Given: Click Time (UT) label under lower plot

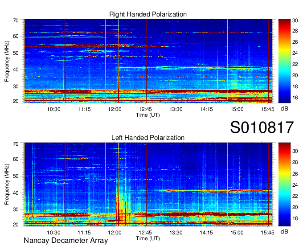Looking at the screenshot, I should 148,238.
